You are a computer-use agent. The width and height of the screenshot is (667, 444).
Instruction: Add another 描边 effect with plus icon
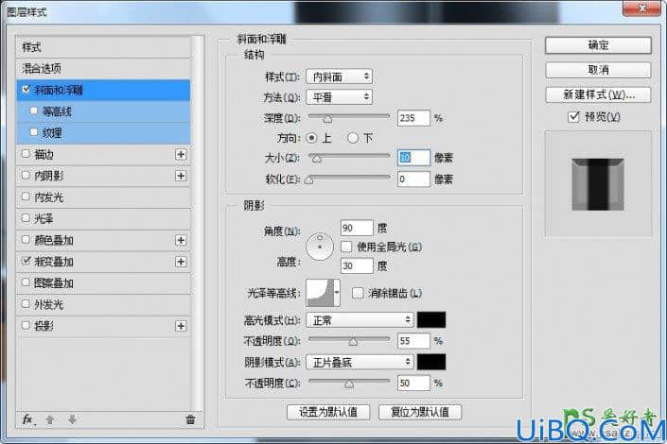(181, 154)
